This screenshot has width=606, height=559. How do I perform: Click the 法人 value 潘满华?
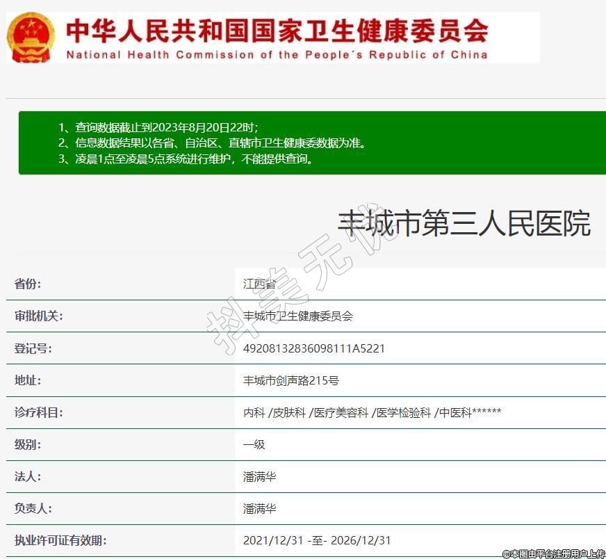[x=259, y=476]
